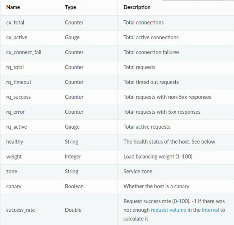The image size is (234, 225).
Task: Open the 'request volume' link
Action: (169, 210)
